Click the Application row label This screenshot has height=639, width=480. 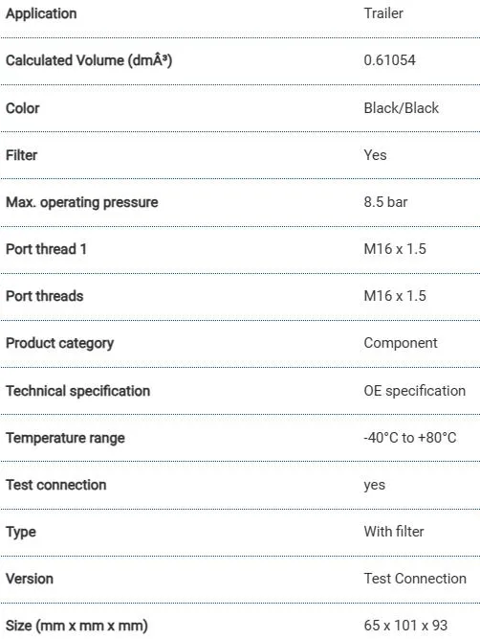pyautogui.click(x=41, y=13)
